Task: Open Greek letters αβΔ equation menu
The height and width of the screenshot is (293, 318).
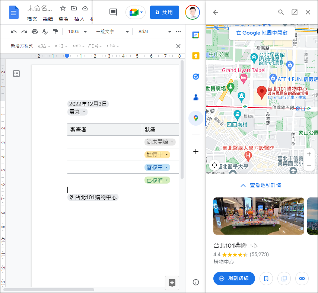Action: tap(44, 46)
